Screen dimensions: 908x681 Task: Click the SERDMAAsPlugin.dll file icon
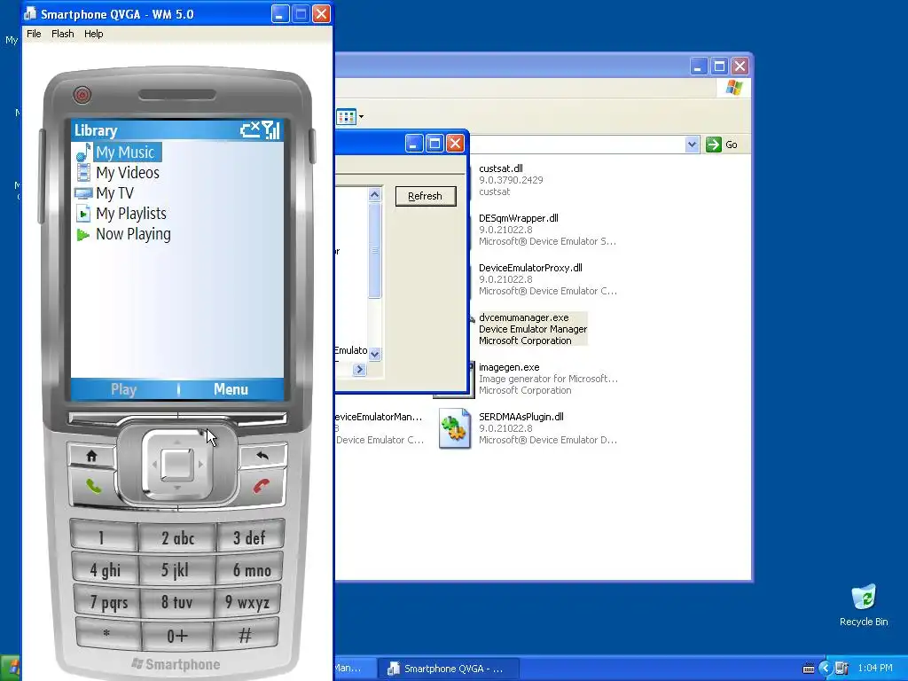coord(454,428)
